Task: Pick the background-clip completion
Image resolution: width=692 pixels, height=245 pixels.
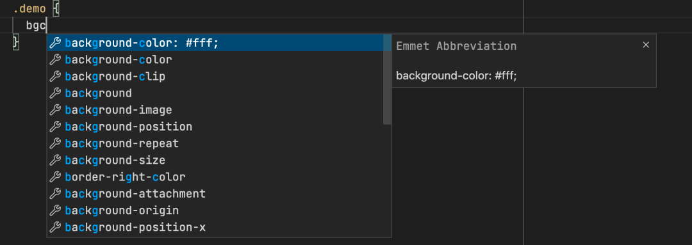Action: tap(215, 76)
